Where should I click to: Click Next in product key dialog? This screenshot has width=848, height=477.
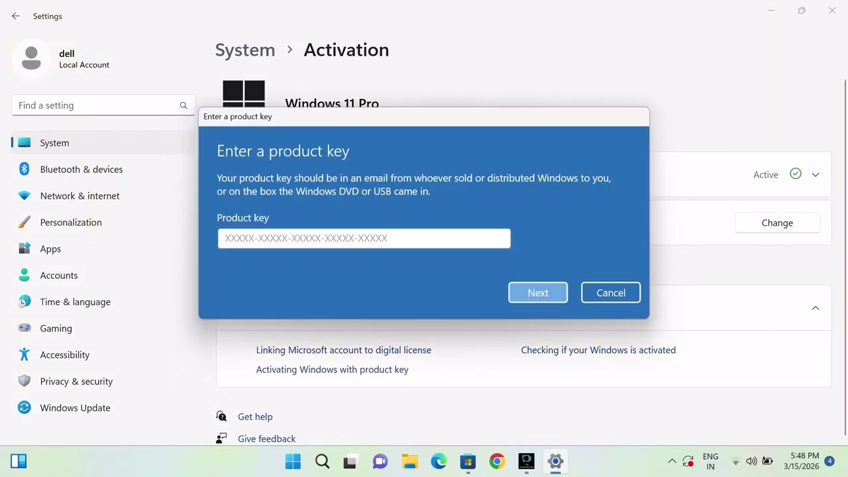point(538,293)
